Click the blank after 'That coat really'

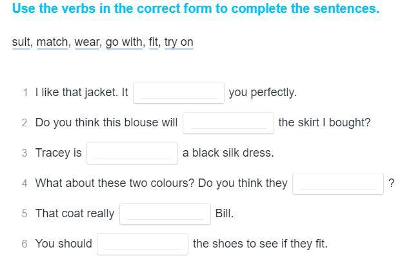pyautogui.click(x=165, y=213)
